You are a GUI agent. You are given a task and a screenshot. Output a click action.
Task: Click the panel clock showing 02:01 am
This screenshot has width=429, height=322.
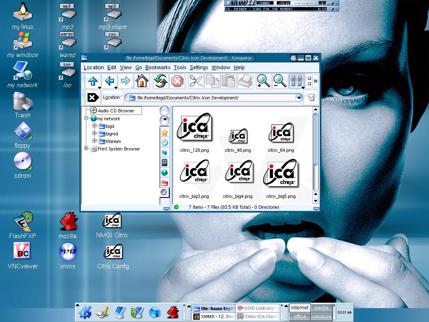tap(344, 312)
